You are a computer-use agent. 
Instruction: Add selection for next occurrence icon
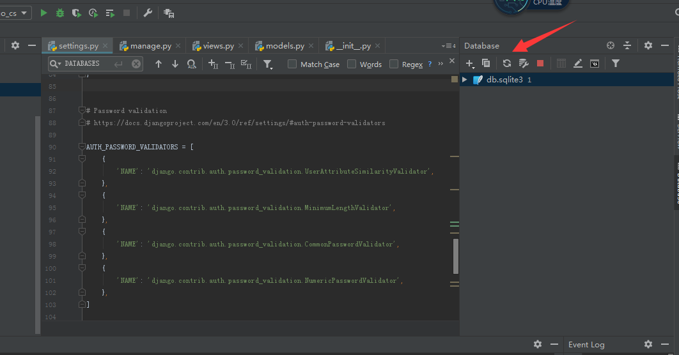(x=213, y=64)
